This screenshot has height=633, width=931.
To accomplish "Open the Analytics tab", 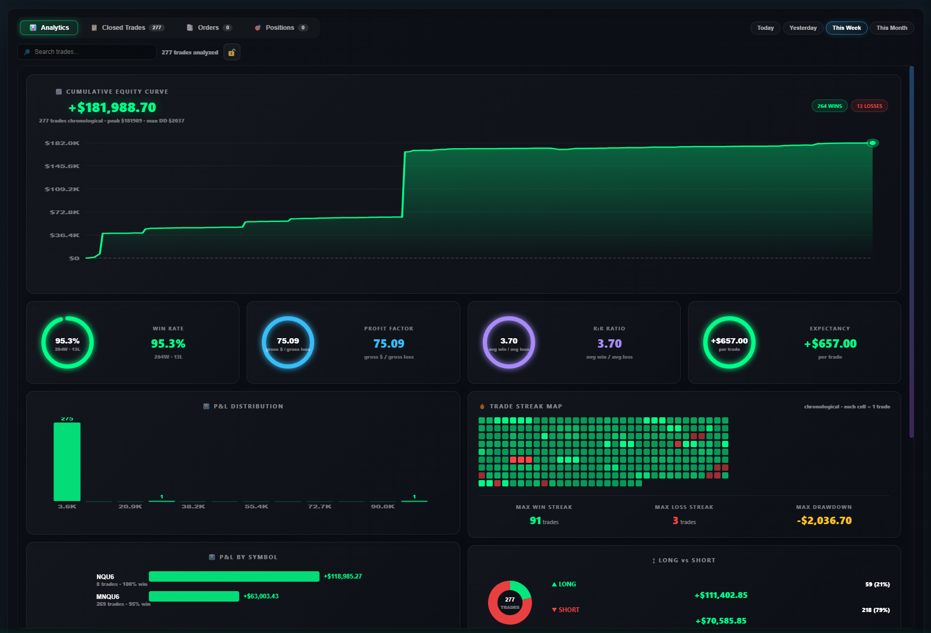I will coord(49,28).
